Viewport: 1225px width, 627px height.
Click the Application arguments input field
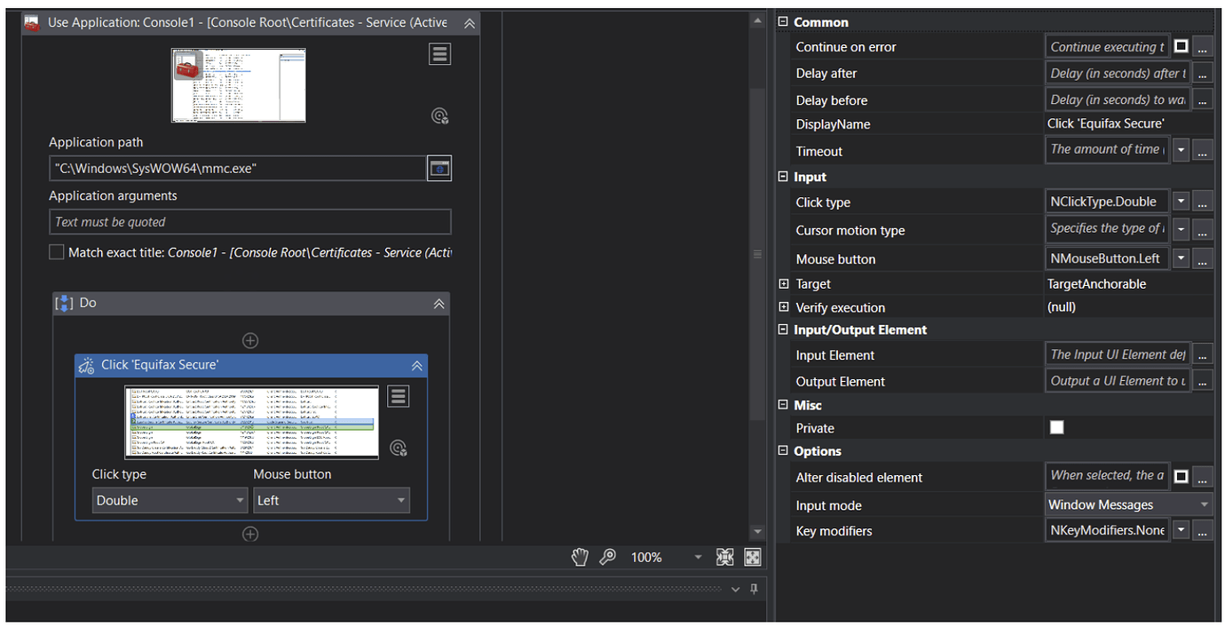tap(249, 221)
